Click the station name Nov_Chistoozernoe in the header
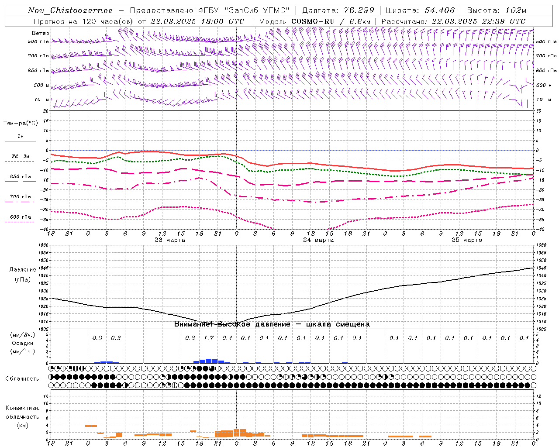The width and height of the screenshot is (559, 447). pos(70,10)
